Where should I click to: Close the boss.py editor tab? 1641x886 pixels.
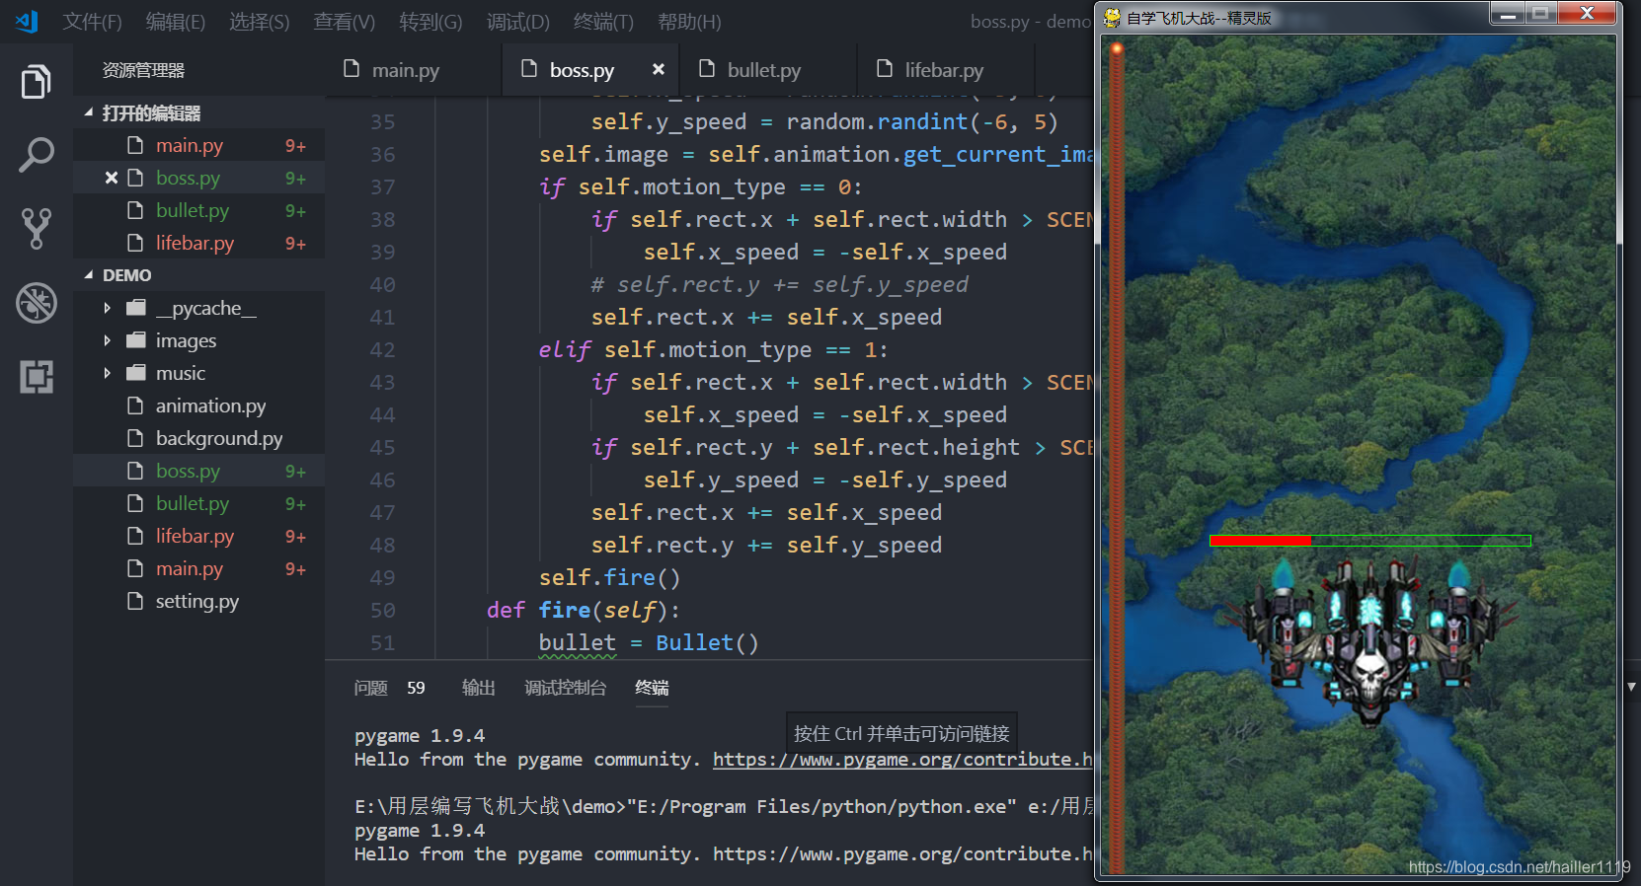[x=659, y=69]
